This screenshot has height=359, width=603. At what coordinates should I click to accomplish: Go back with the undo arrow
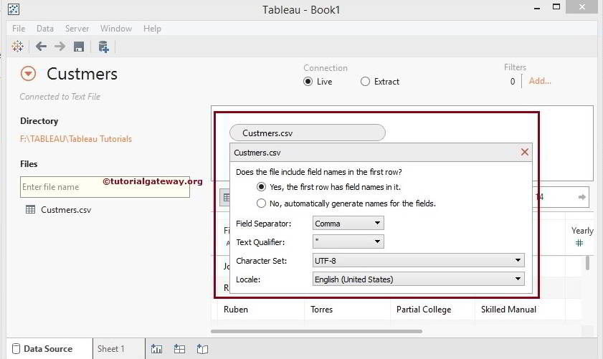[41, 47]
